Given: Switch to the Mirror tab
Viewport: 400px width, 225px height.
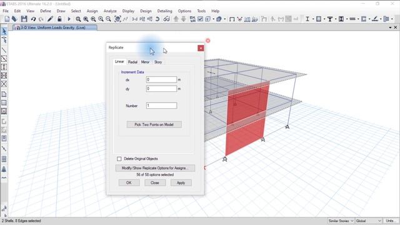Looking at the screenshot, I should tap(145, 62).
